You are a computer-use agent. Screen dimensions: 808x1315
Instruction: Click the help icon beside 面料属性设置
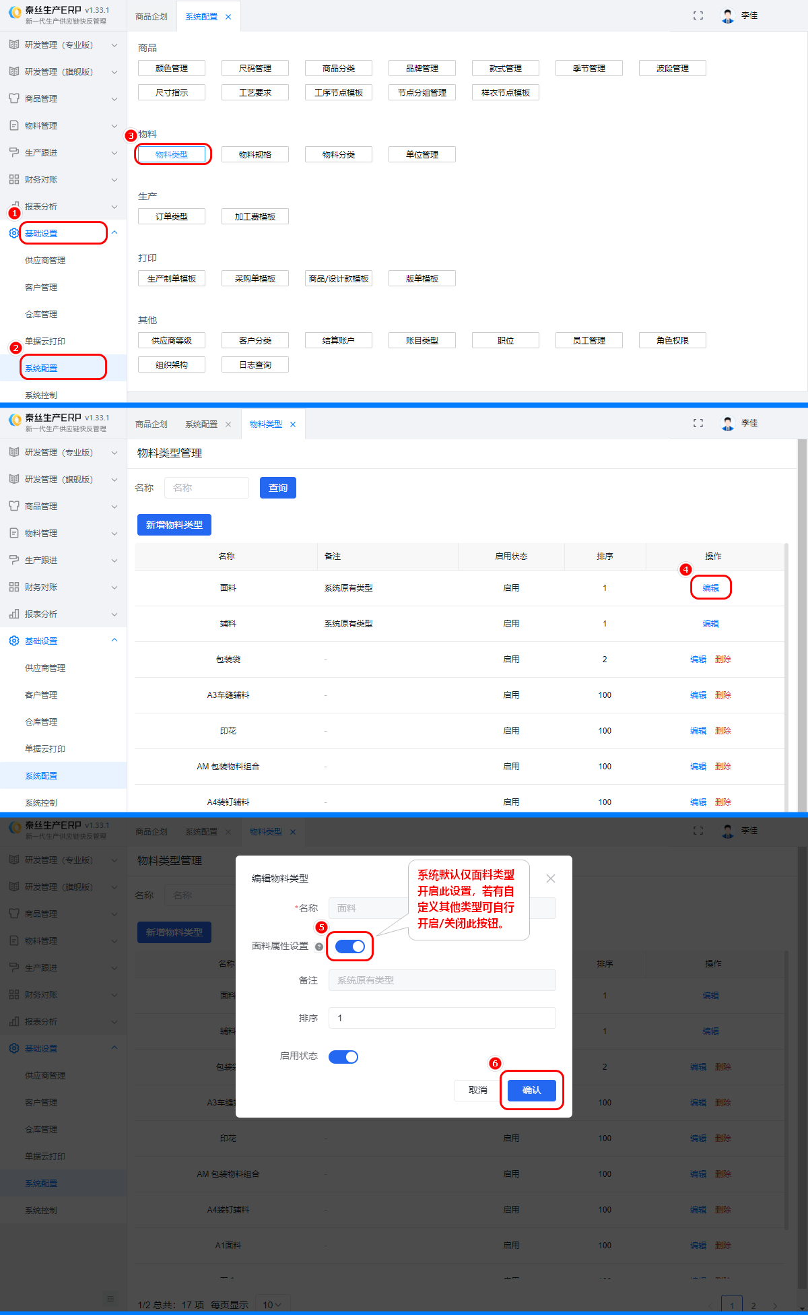[319, 947]
